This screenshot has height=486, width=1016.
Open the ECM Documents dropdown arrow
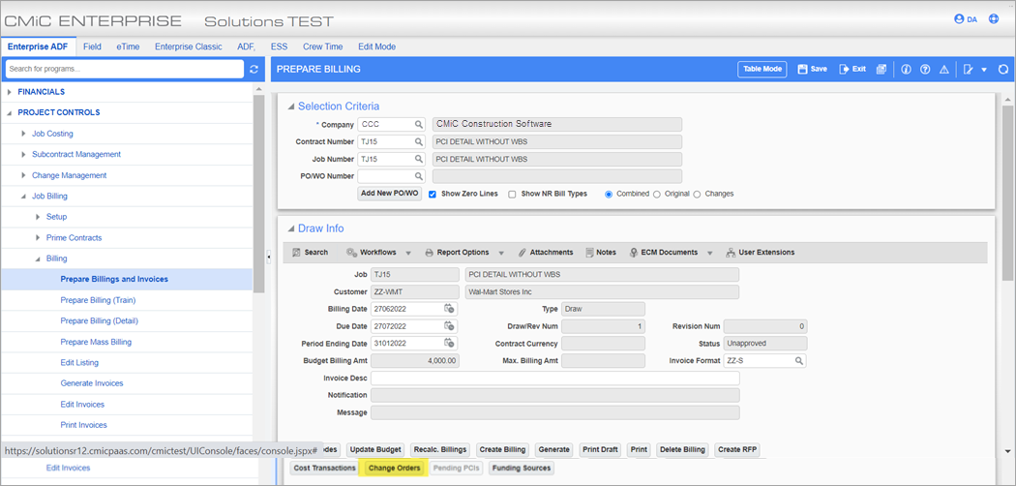click(x=710, y=253)
